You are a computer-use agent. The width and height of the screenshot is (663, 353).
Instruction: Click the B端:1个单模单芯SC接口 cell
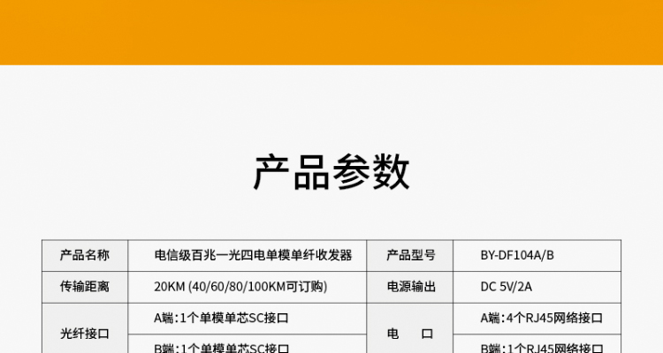tap(222, 348)
